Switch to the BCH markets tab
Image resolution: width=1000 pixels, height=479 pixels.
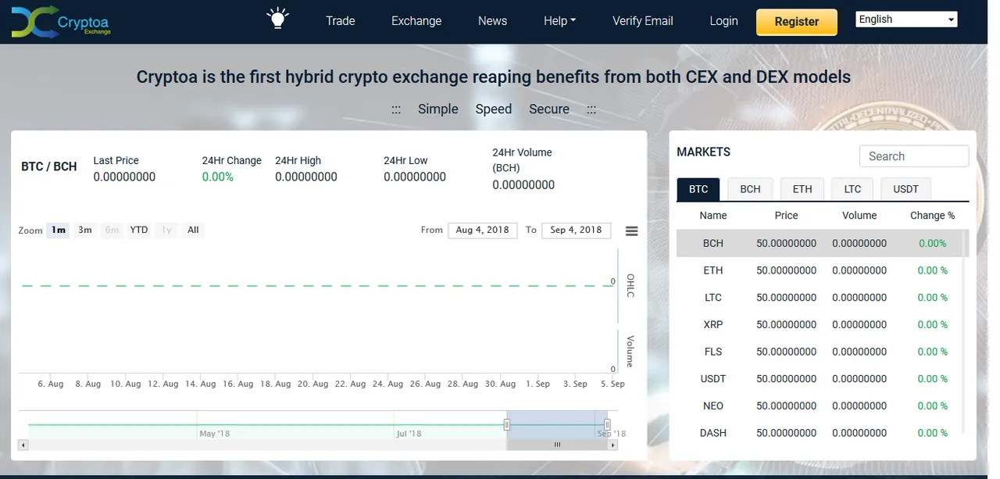point(750,189)
